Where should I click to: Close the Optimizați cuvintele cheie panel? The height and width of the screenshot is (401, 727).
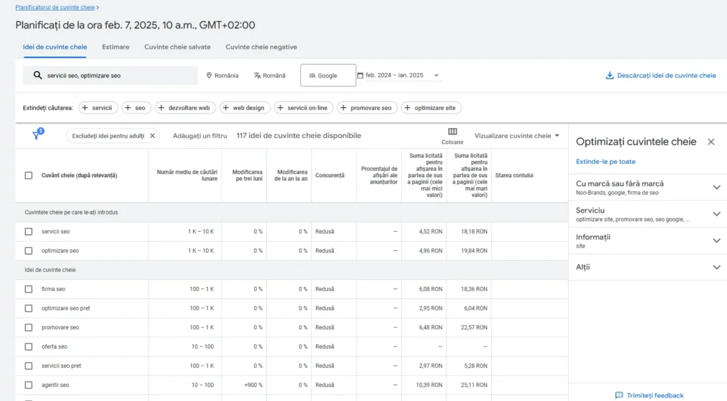[711, 142]
